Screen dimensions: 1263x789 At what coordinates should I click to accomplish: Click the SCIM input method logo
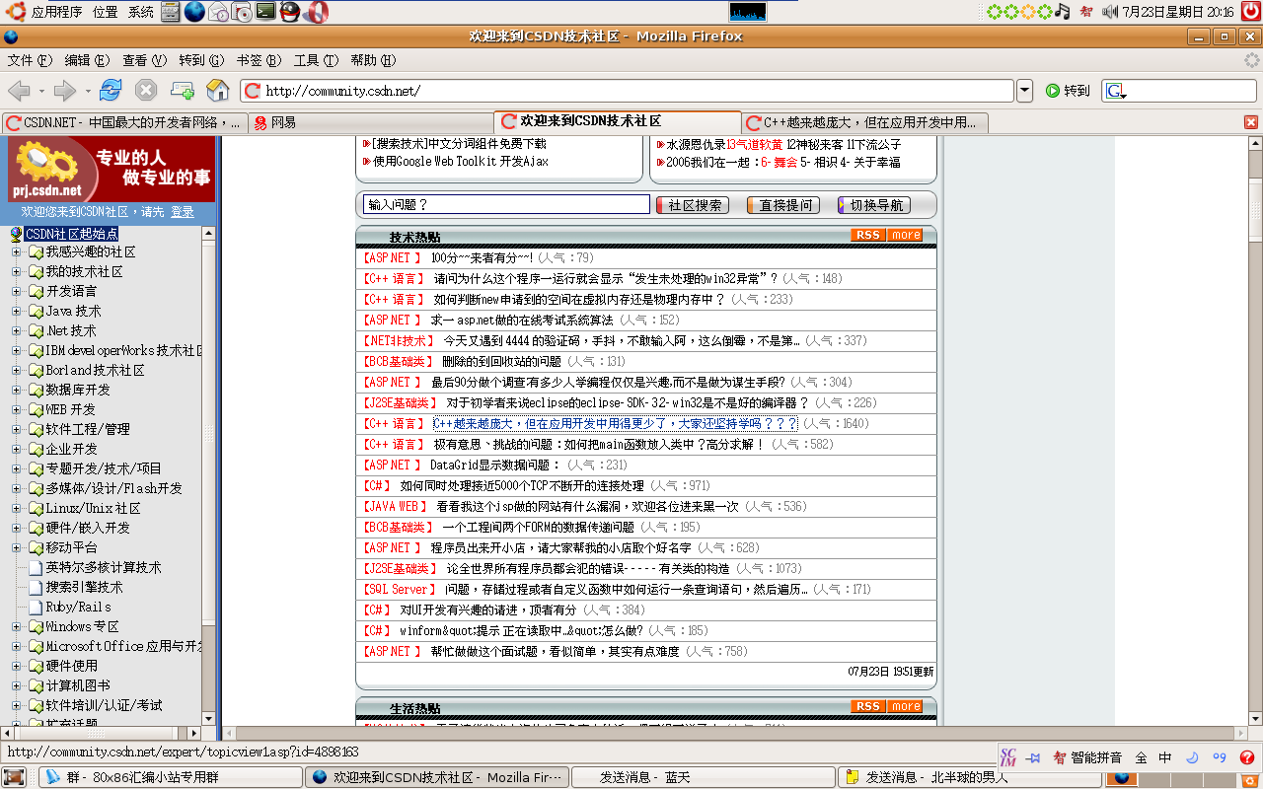tap(1008, 757)
